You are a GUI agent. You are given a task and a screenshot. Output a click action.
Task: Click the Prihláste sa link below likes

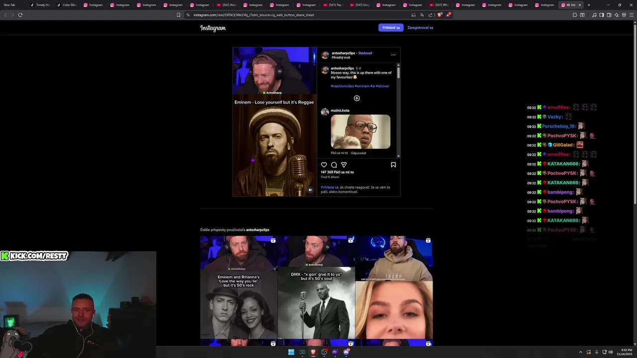click(x=330, y=187)
